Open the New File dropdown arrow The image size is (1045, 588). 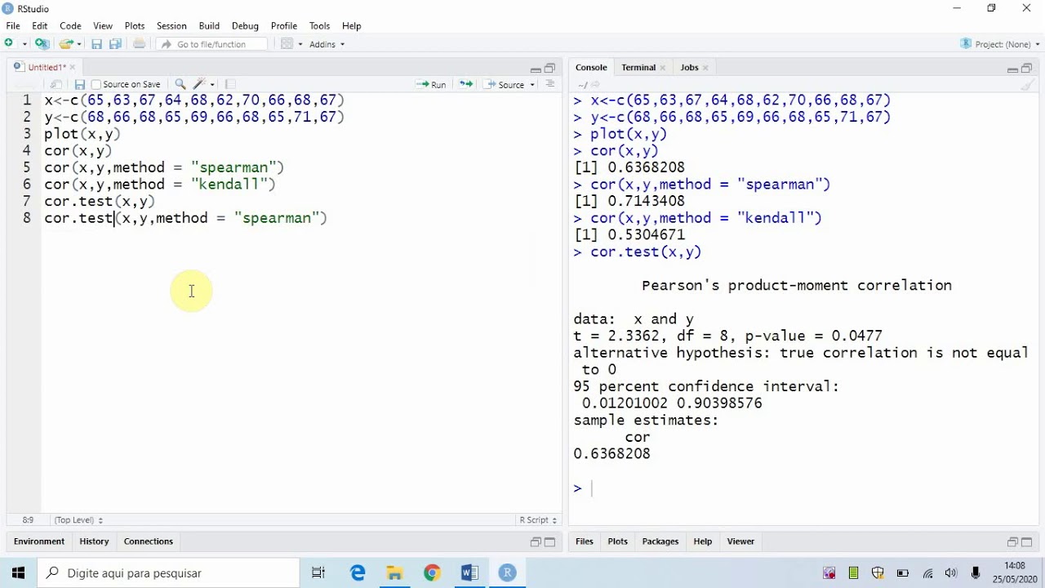click(x=24, y=44)
